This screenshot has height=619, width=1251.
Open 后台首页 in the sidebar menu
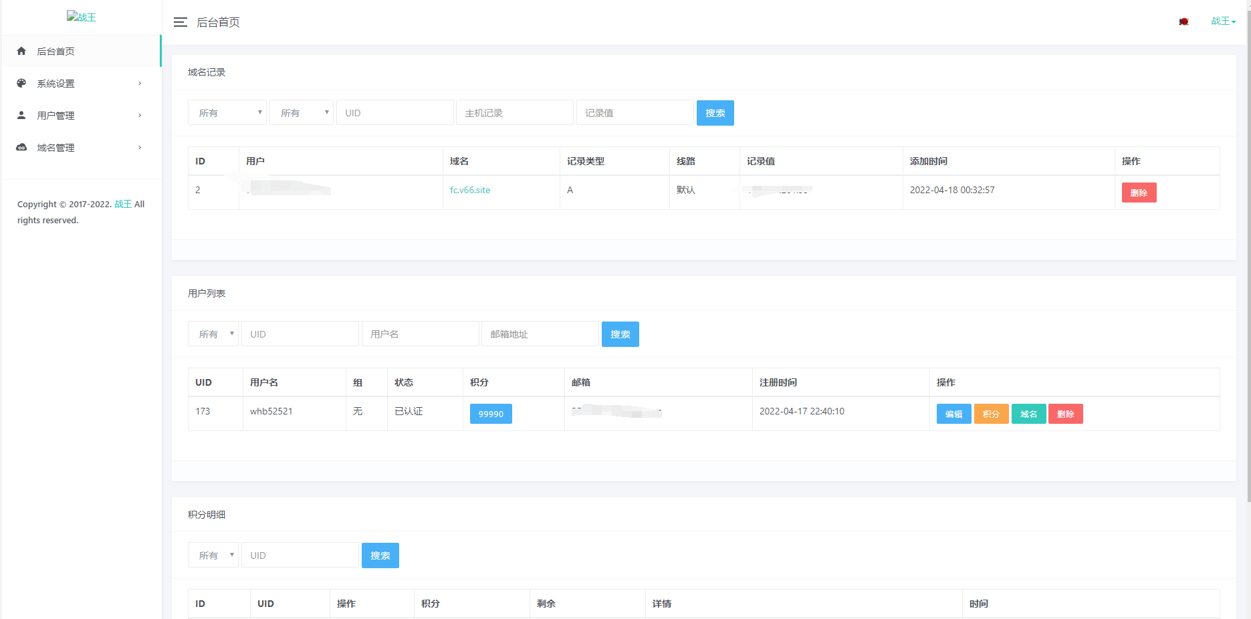[81, 51]
